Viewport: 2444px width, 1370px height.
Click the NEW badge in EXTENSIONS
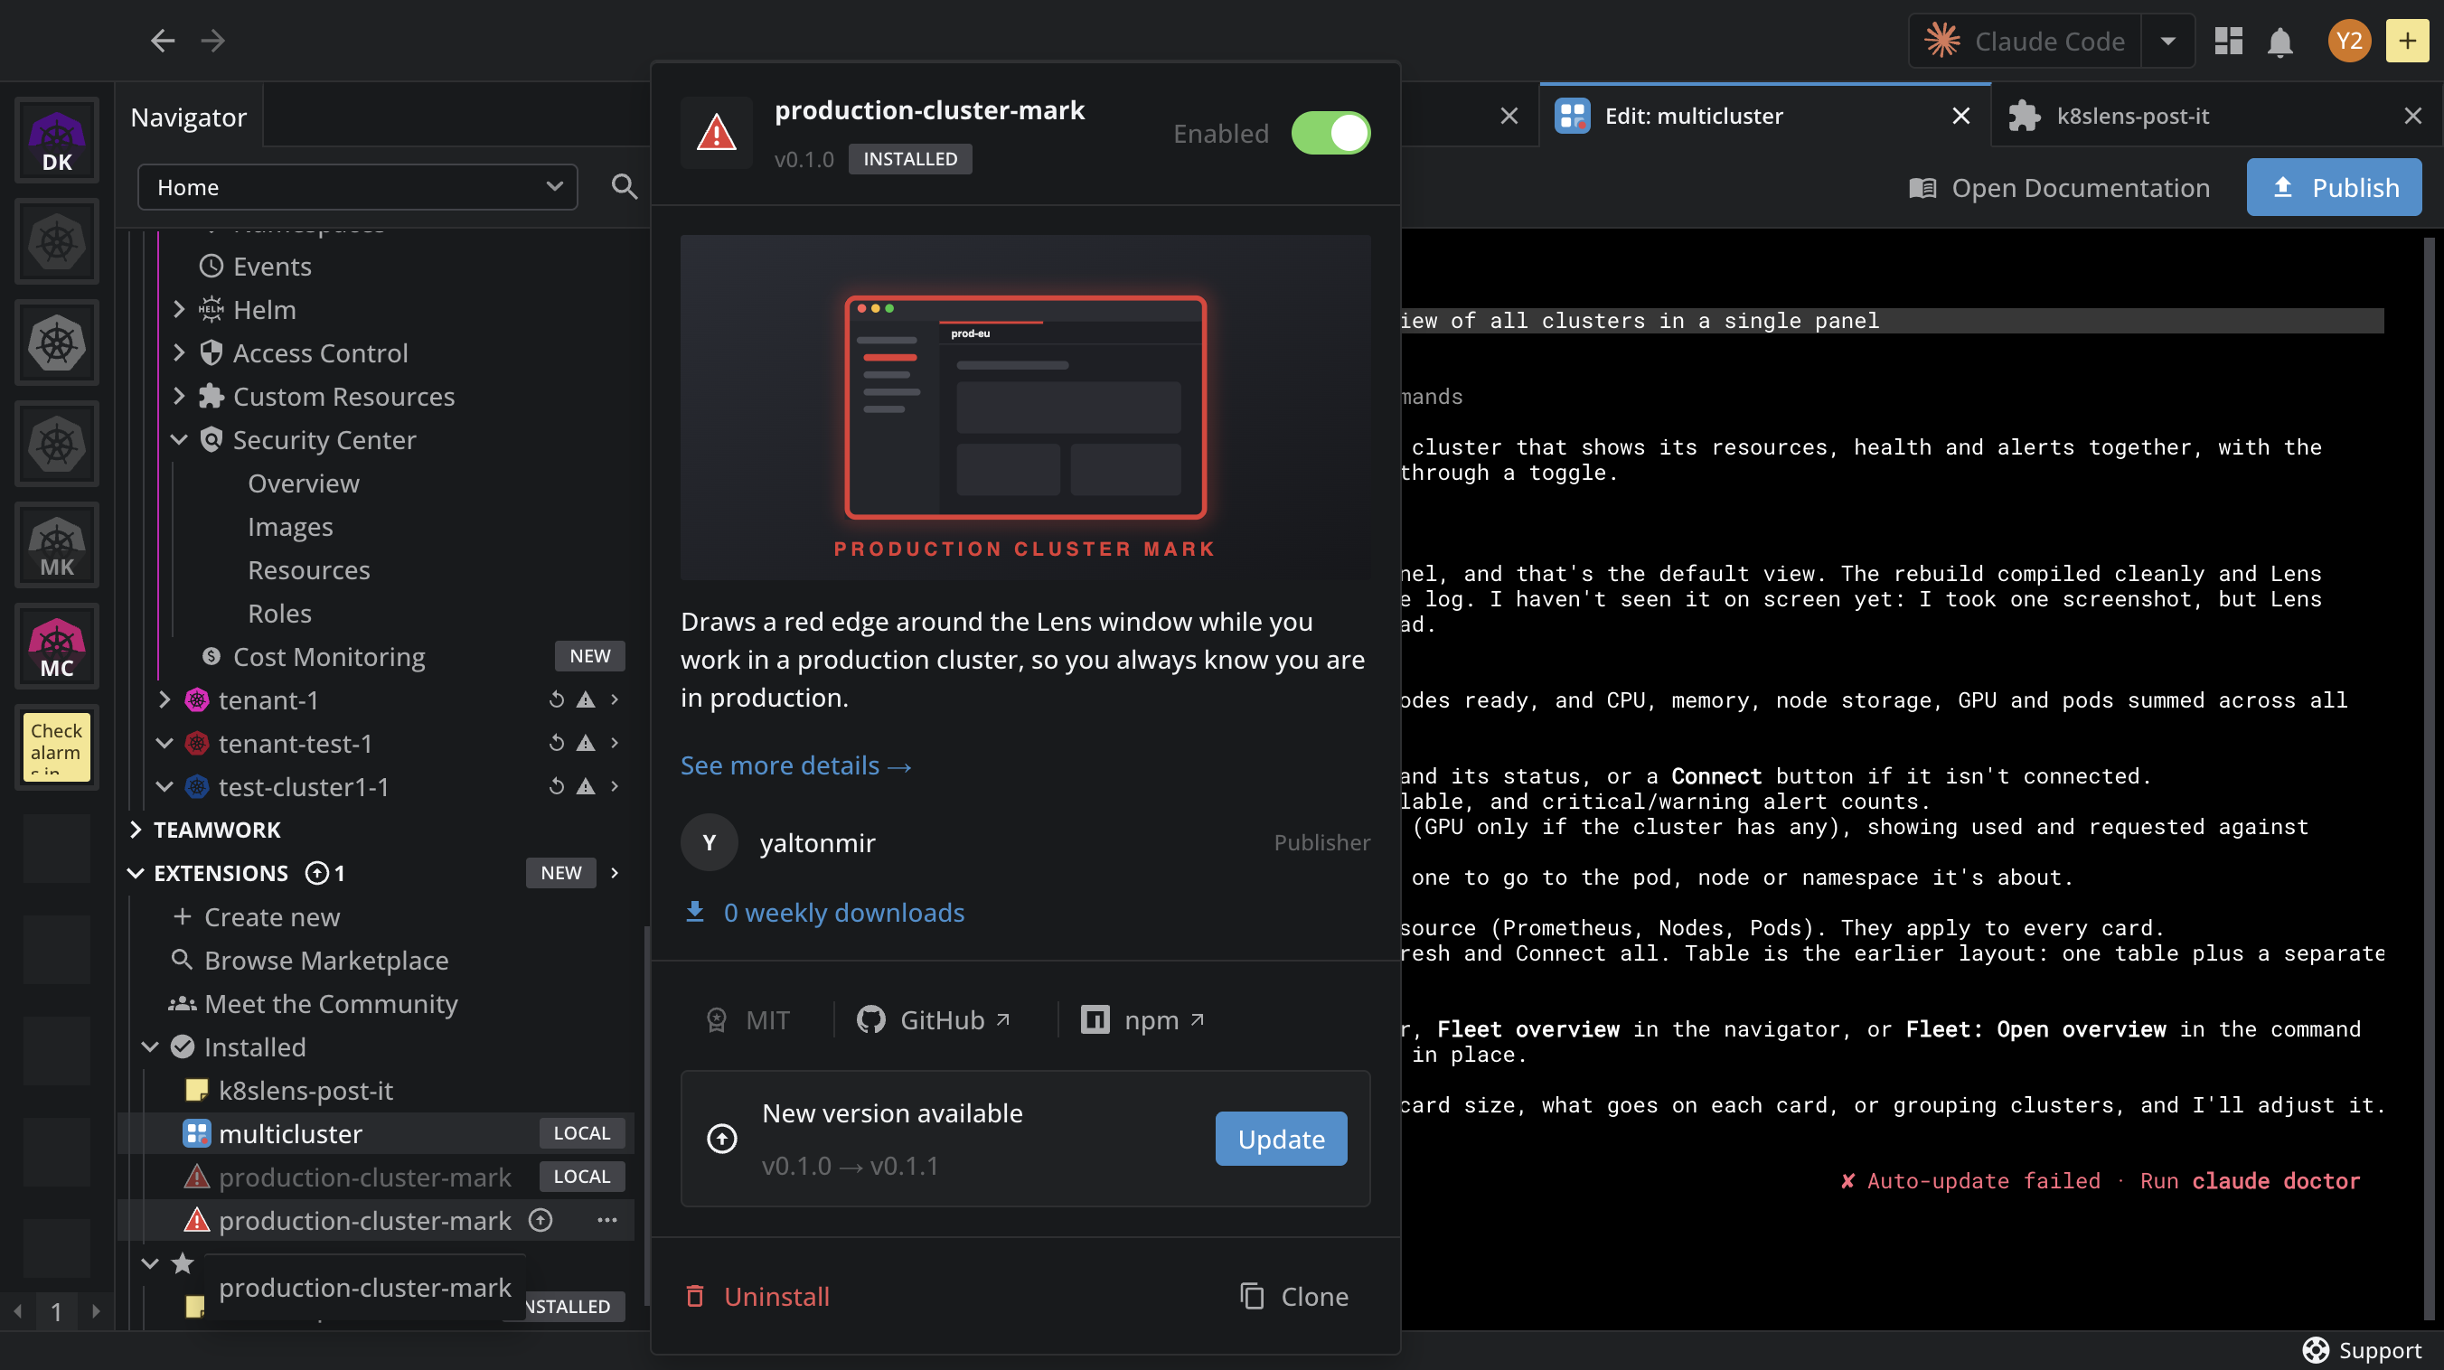pyautogui.click(x=560, y=873)
